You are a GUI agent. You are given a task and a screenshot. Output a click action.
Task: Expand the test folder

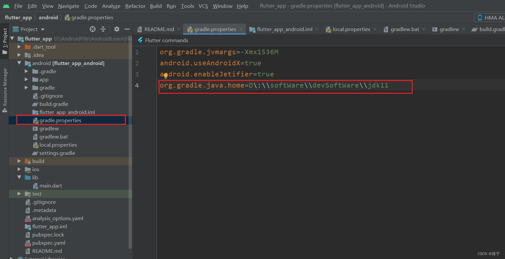click(19, 194)
